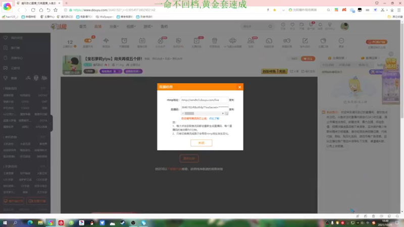Open the task checklist icon with red badge
Image resolution: width=404 pixels, height=227 pixels.
[x=196, y=41]
